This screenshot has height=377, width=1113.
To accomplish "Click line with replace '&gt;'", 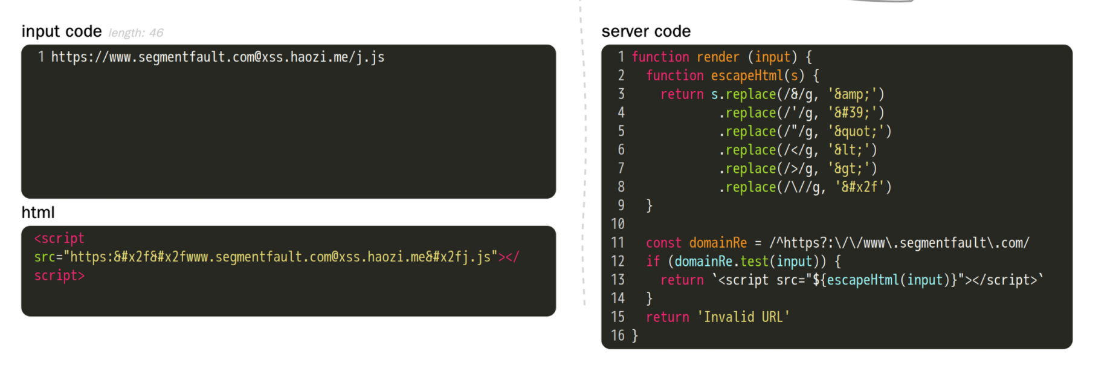I will click(798, 169).
